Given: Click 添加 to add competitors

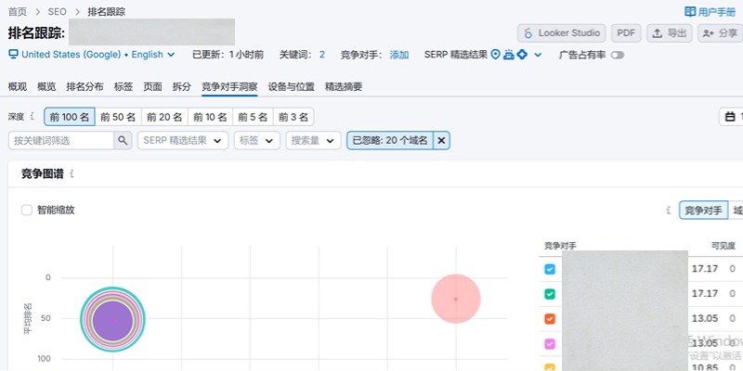Looking at the screenshot, I should [399, 55].
